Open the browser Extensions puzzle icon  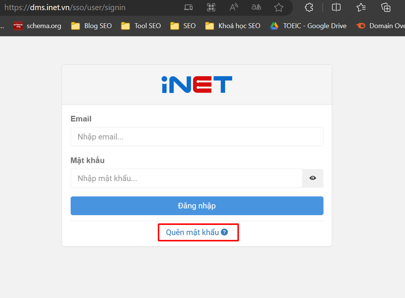(x=309, y=7)
